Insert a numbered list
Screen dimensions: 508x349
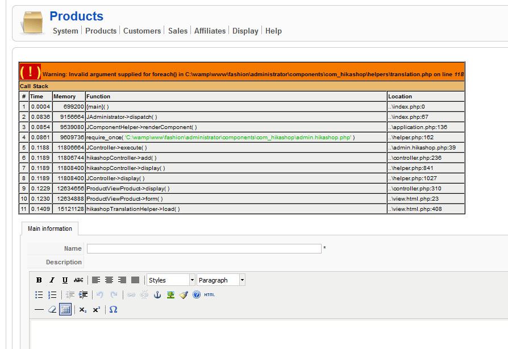52,295
